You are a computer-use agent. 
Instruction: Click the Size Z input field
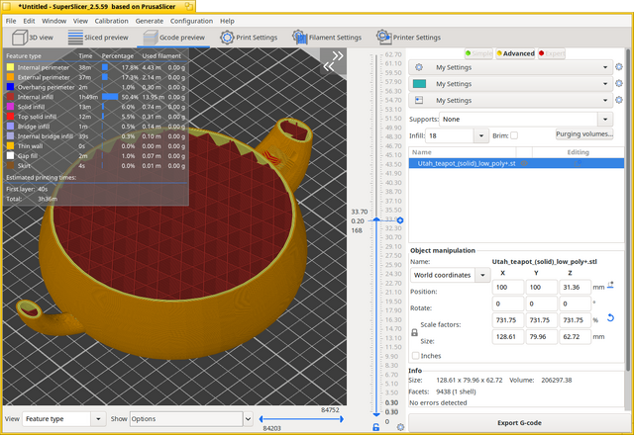[576, 336]
